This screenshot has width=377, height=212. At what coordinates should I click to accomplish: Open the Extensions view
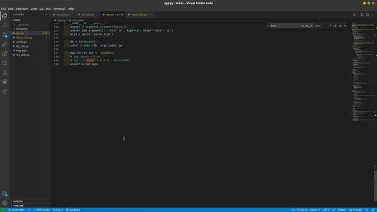pyautogui.click(x=5, y=54)
